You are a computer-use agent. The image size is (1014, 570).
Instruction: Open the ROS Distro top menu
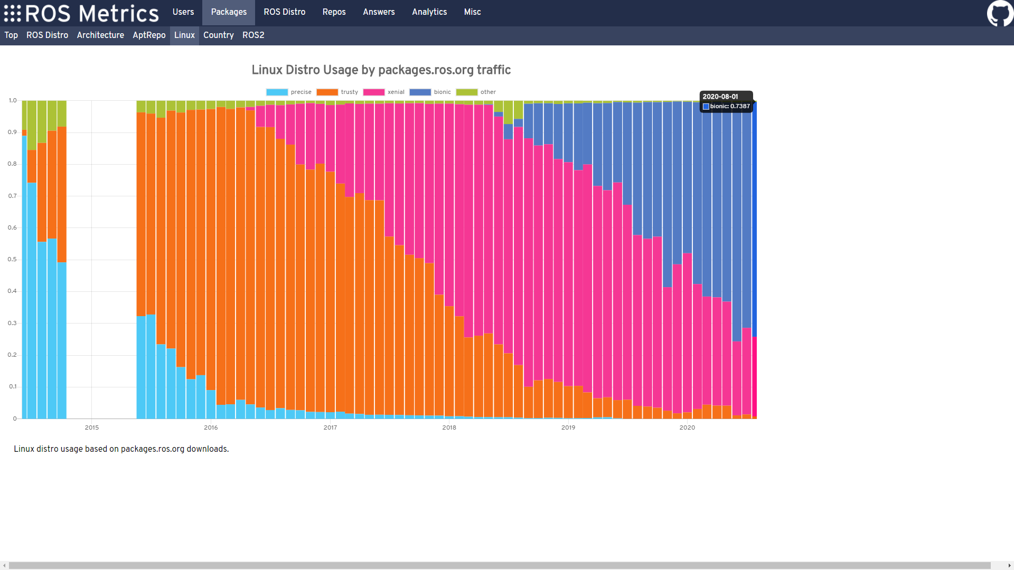pos(284,12)
